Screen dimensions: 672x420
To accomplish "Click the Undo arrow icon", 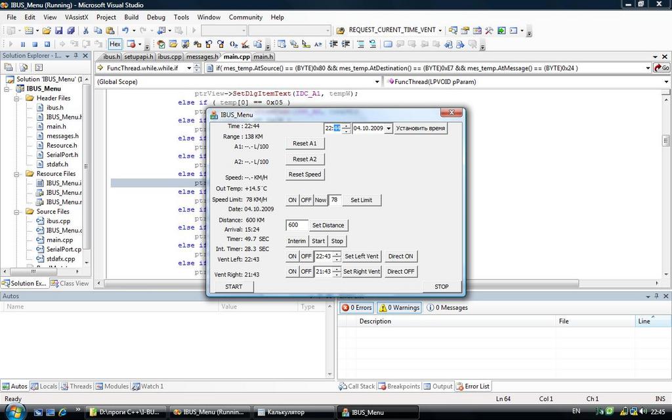I will [x=125, y=30].
